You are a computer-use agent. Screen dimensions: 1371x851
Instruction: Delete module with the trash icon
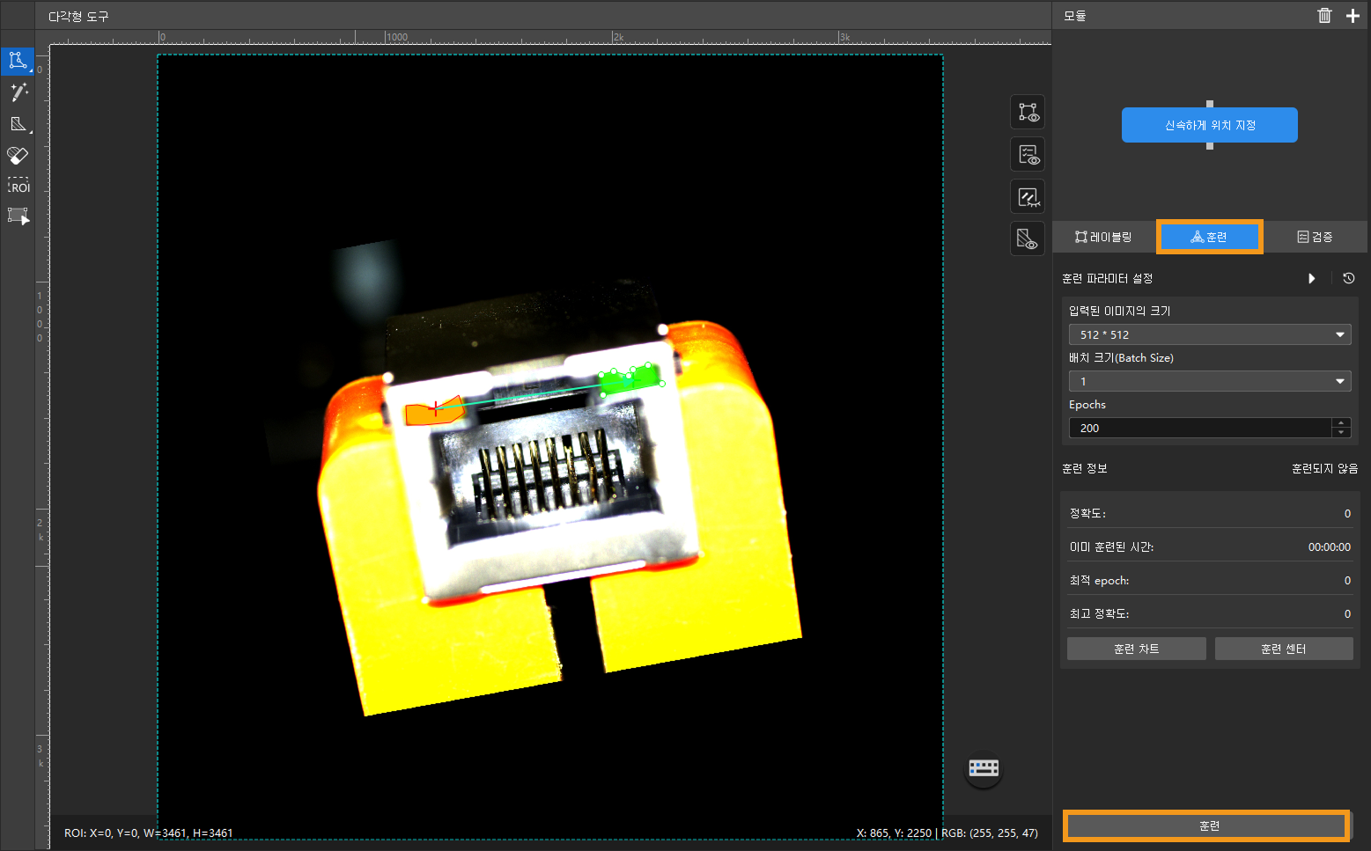(1324, 16)
